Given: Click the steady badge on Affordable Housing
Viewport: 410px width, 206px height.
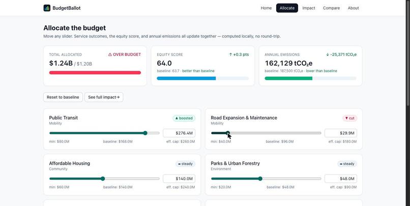Looking at the screenshot, I should tap(185, 164).
